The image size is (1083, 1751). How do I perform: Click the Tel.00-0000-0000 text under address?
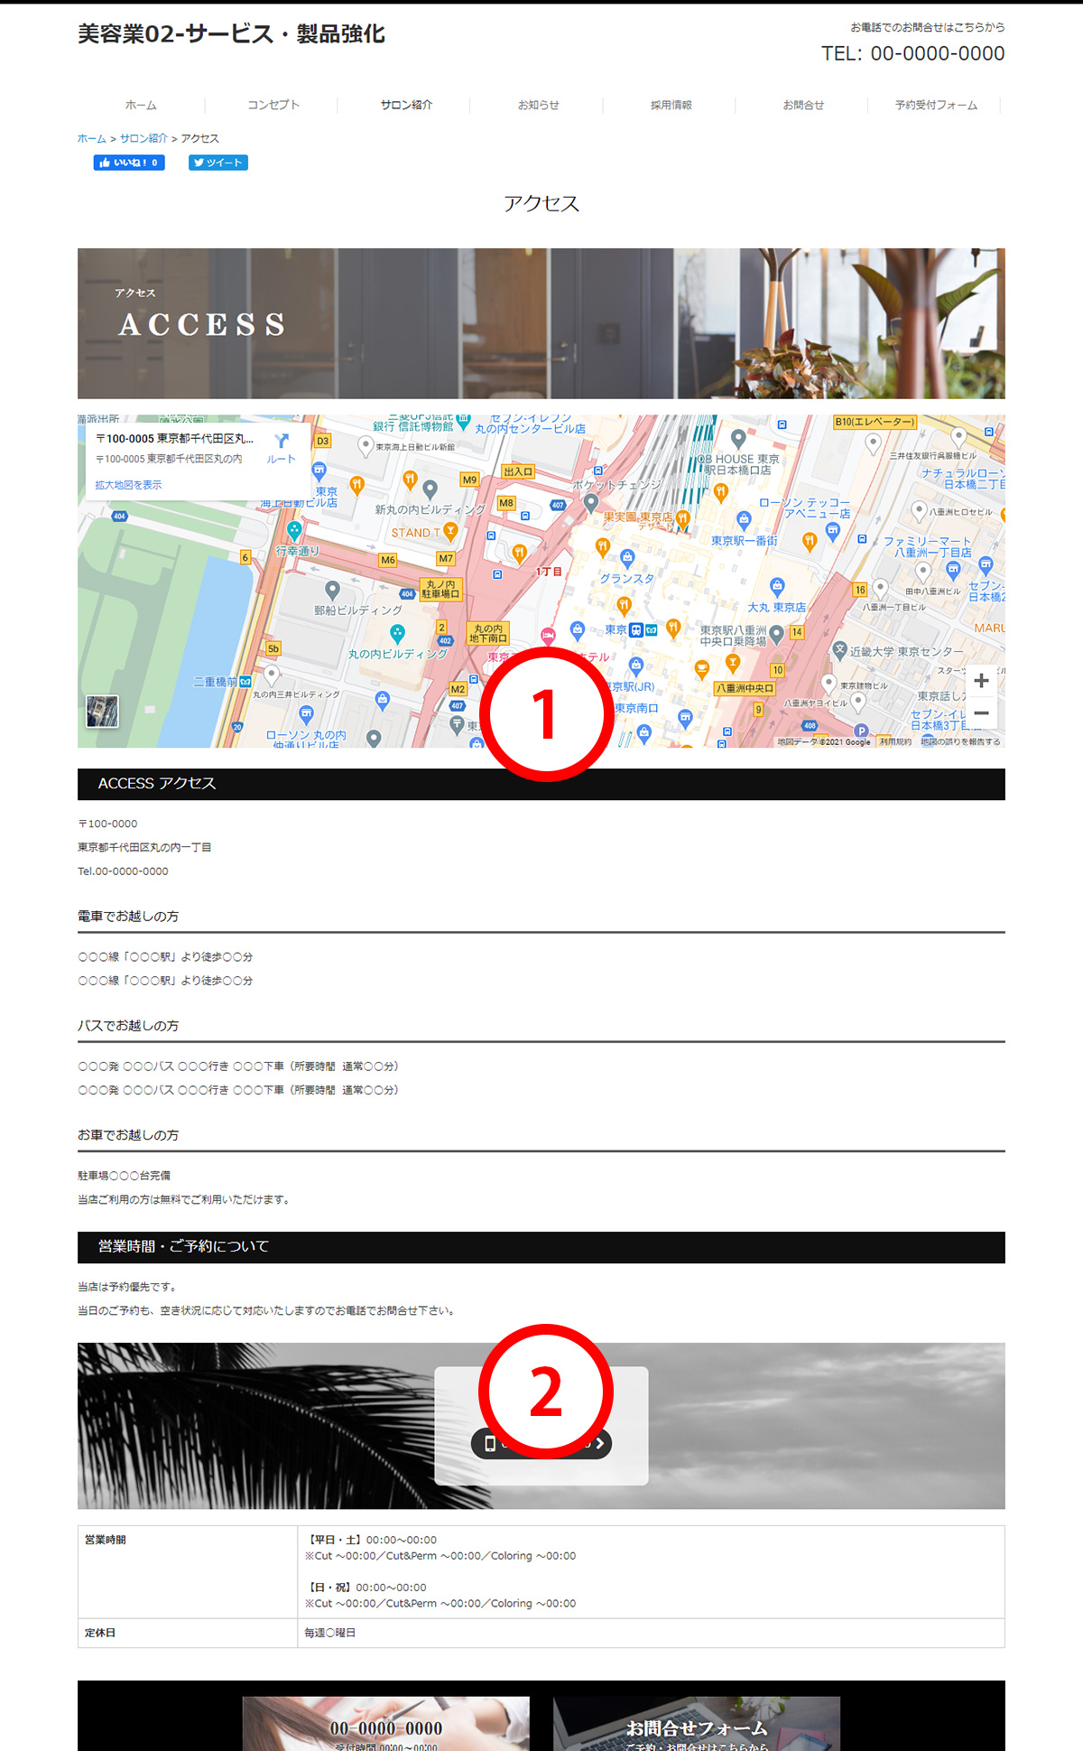(x=123, y=871)
